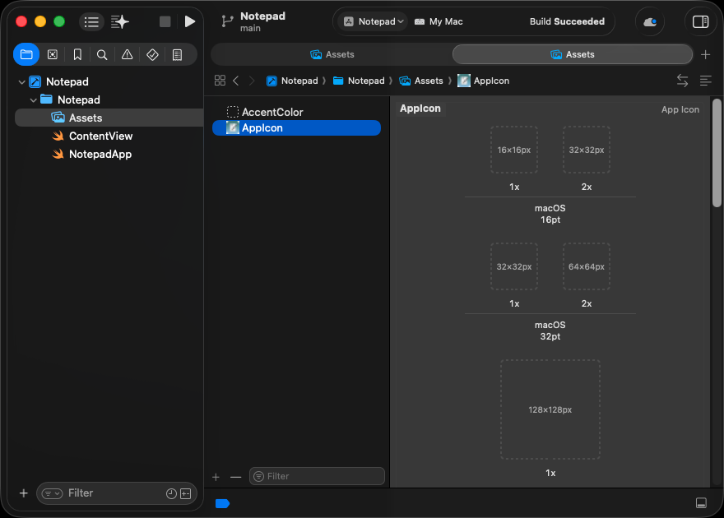Collapse the Notepad folder group
Screen dimensions: 724x518
point(33,100)
